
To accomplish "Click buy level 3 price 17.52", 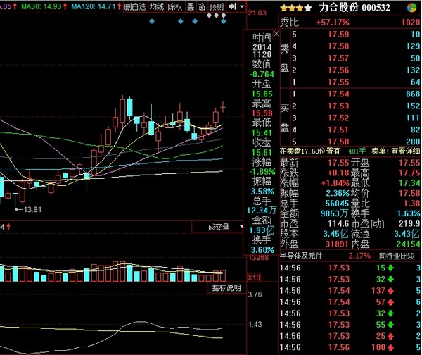I will point(338,118).
